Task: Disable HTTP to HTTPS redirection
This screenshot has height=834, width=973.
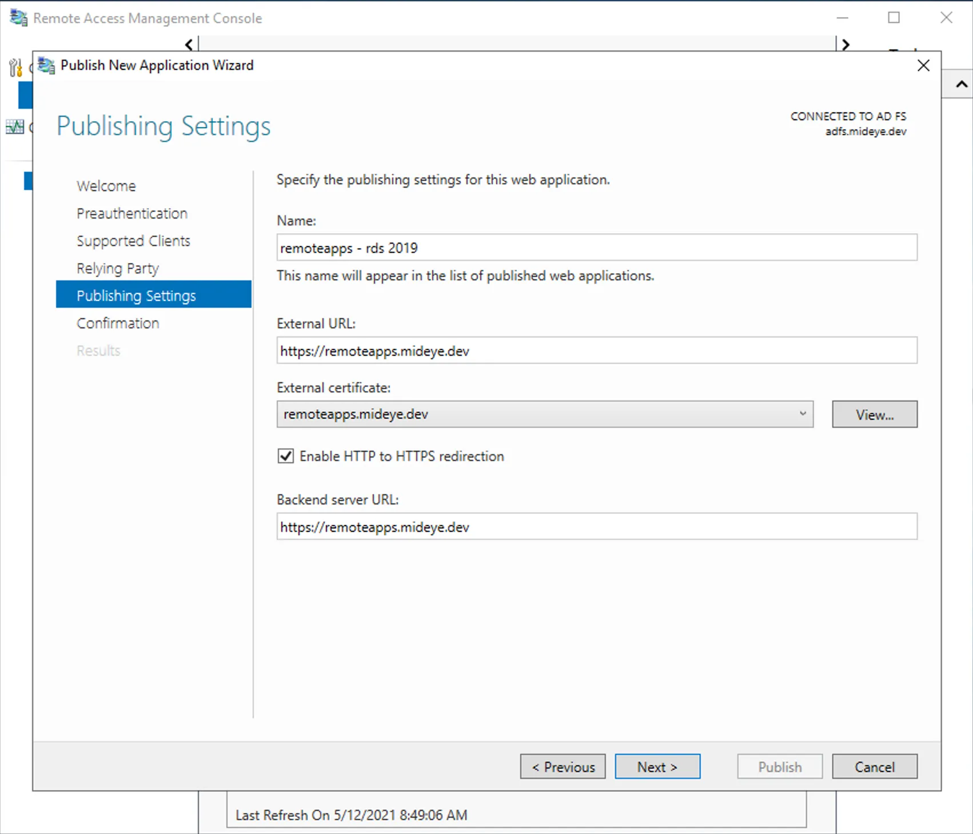Action: 285,456
